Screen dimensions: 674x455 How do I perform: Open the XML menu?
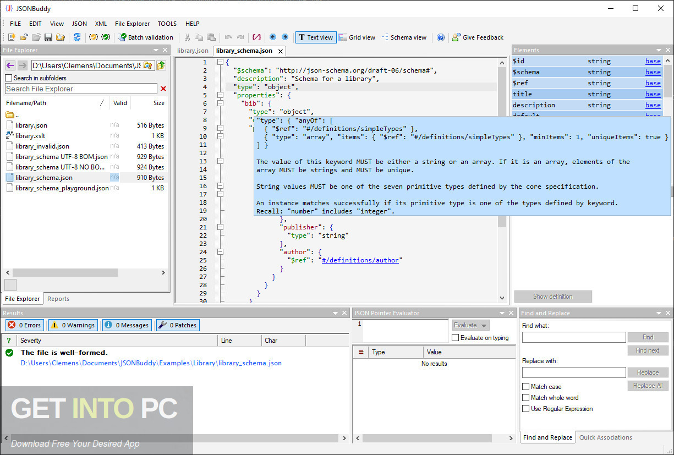point(101,24)
